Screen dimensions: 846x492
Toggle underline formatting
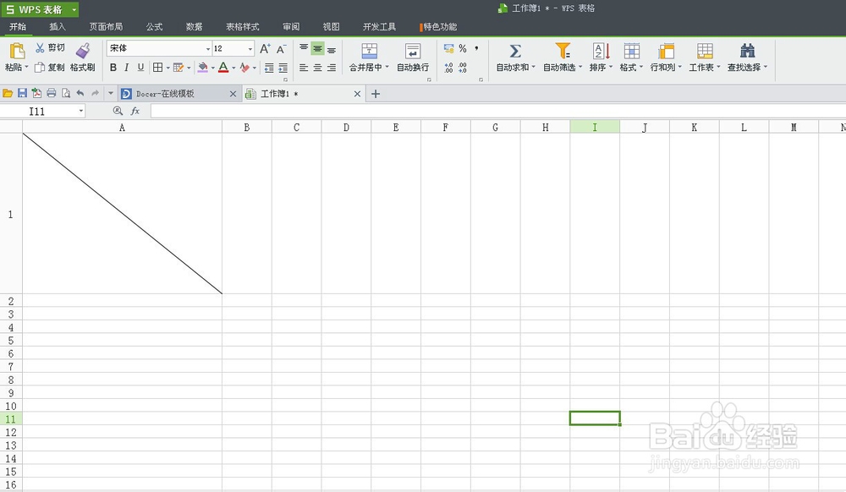pos(140,68)
